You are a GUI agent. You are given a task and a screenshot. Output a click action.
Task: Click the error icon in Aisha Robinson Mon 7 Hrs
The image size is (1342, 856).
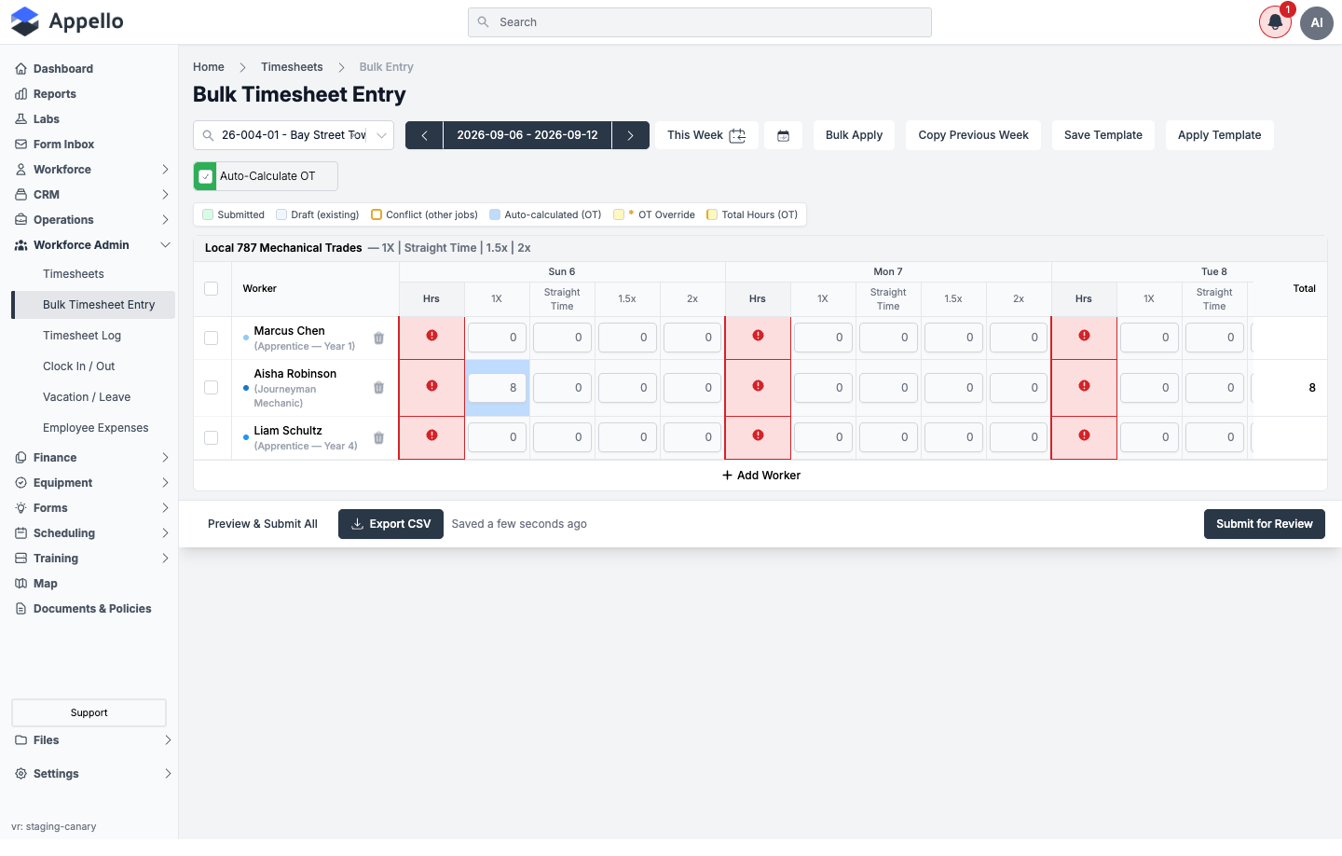[758, 386]
